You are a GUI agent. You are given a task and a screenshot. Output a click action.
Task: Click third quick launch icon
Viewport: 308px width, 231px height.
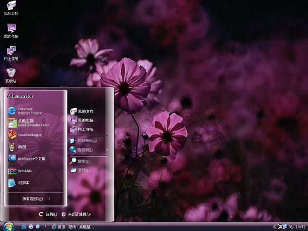coord(38,227)
